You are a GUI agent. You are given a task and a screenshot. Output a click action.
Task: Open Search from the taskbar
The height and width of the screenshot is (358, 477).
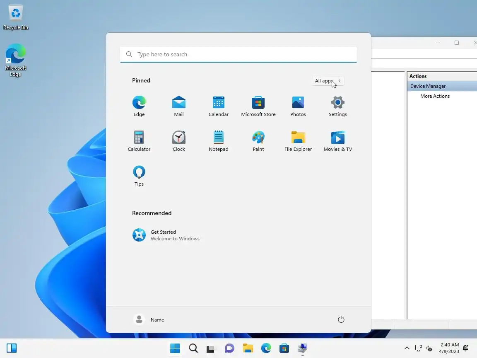[193, 348]
